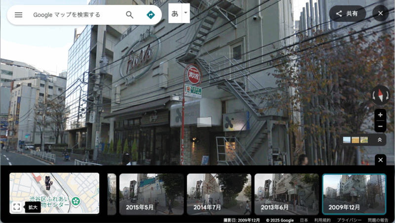
Task: Select the 2014年7月 street view thumbnail
Action: [x=219, y=194]
